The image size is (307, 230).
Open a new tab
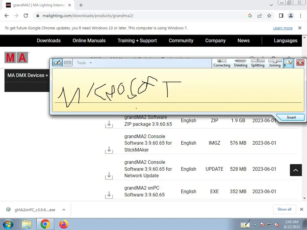click(81, 5)
